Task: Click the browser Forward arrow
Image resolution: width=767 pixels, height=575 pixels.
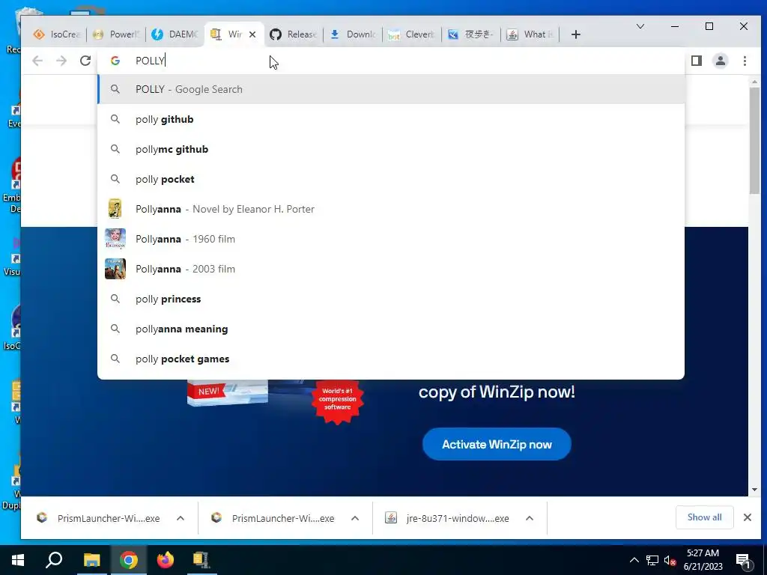Action: pos(61,61)
